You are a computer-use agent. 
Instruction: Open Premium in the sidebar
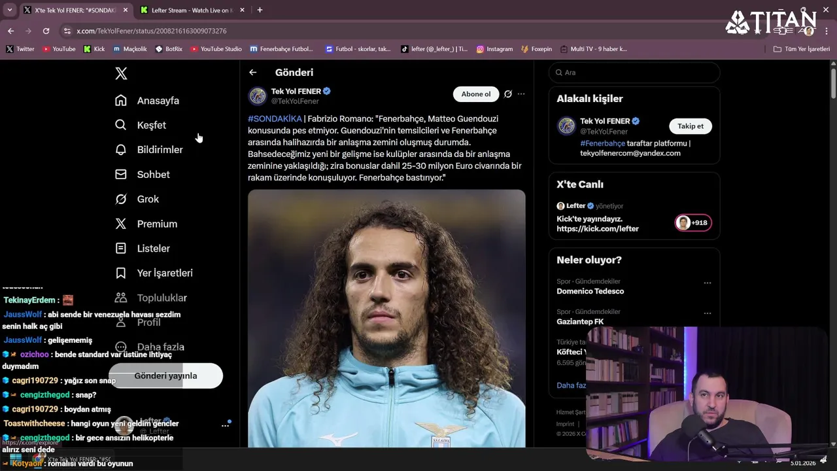(x=146, y=224)
